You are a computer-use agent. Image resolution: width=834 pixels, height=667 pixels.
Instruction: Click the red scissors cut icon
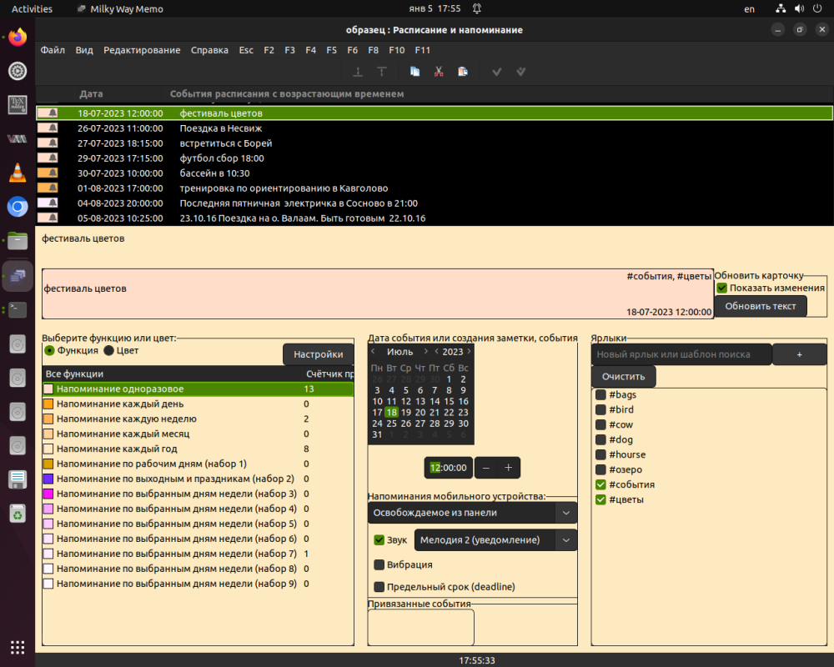pyautogui.click(x=438, y=72)
